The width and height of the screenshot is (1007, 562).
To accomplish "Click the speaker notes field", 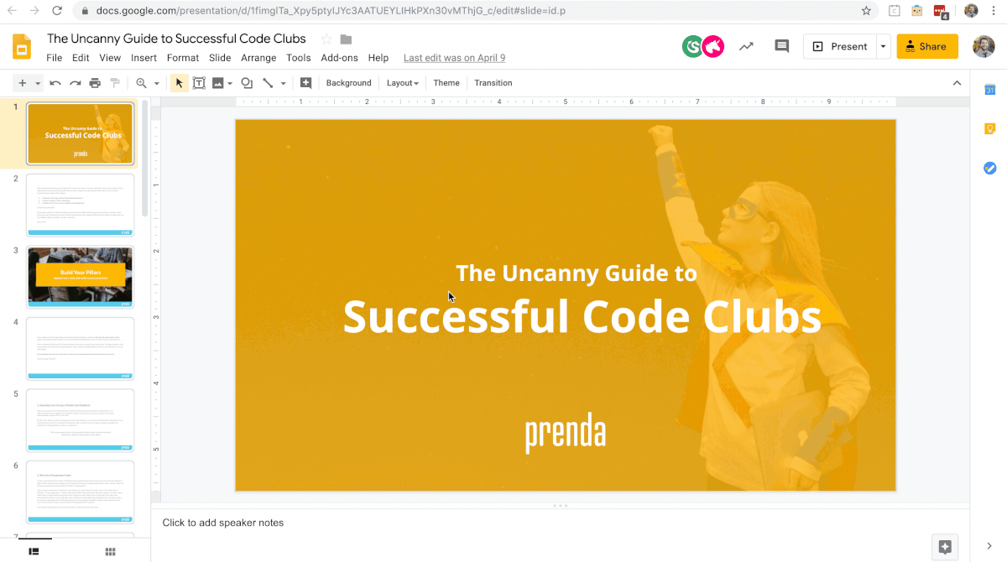I will coord(560,523).
